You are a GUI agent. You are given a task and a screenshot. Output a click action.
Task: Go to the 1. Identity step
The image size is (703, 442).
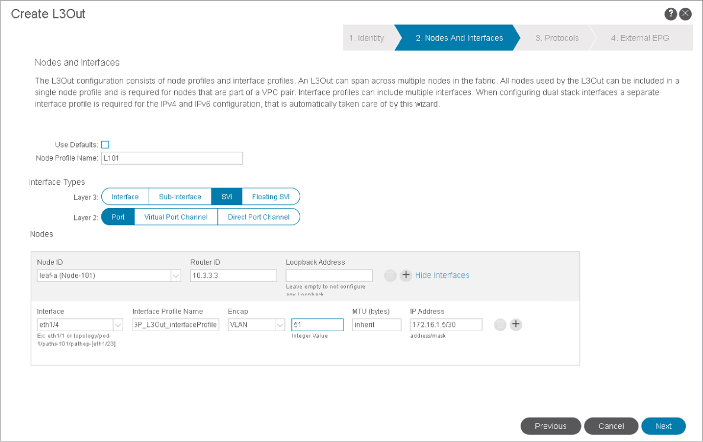[x=367, y=38]
